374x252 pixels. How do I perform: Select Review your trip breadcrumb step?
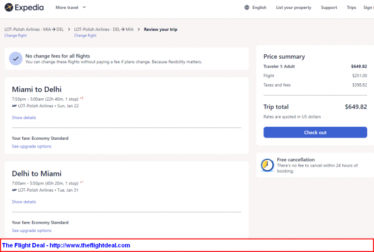(x=161, y=30)
